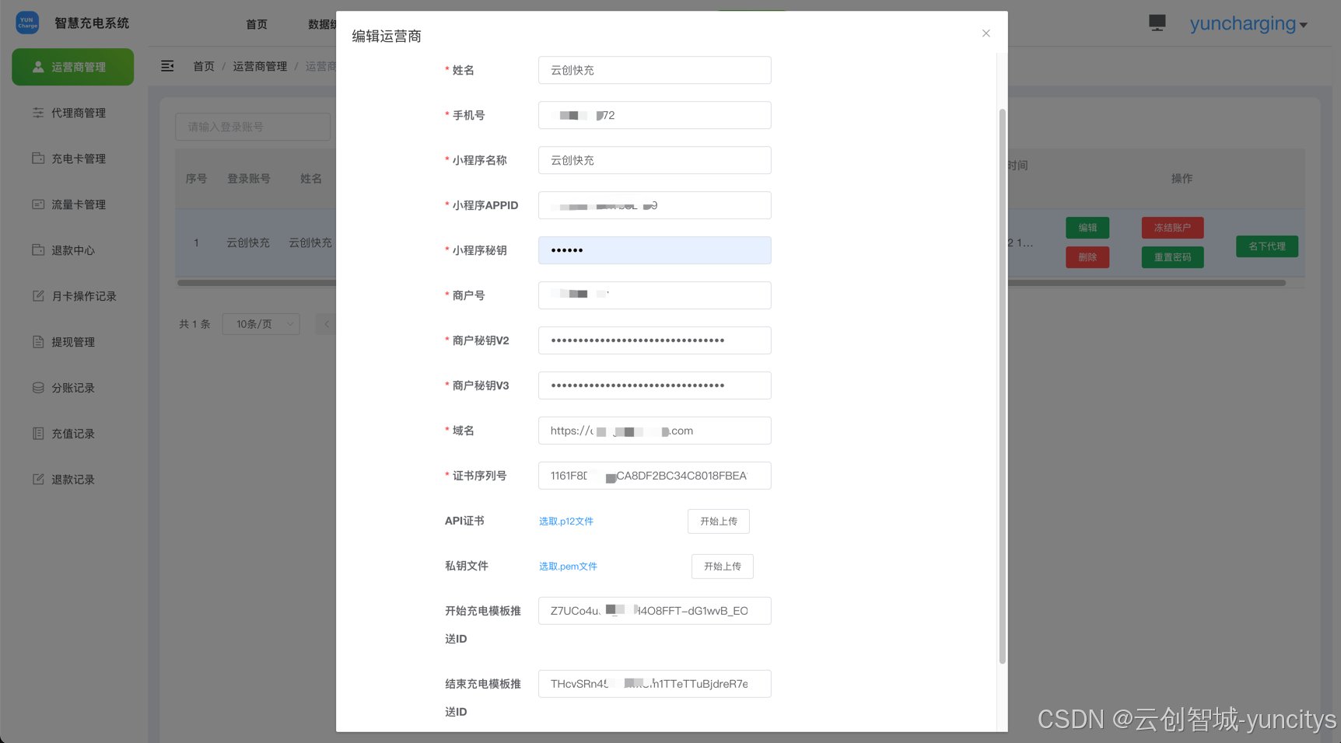Click the previous page arrow button
1341x743 pixels.
(x=326, y=324)
